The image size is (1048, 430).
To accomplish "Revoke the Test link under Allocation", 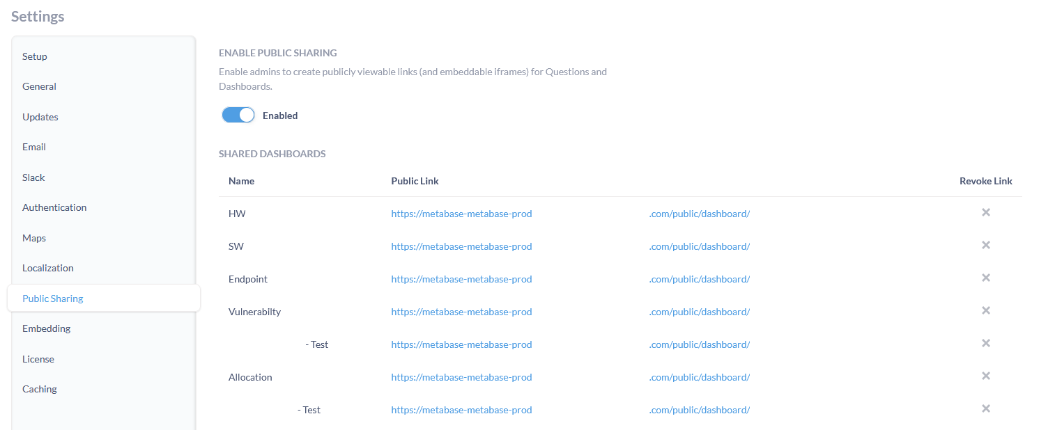I will (986, 408).
